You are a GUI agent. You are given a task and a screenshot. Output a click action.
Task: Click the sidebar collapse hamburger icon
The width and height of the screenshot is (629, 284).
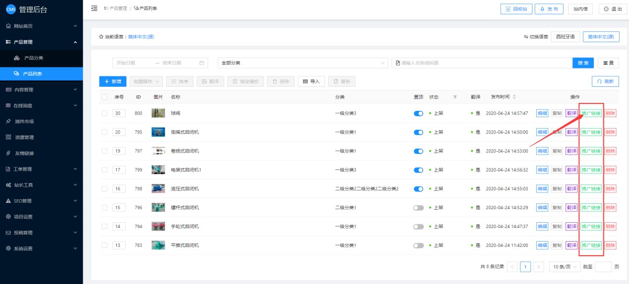[94, 8]
